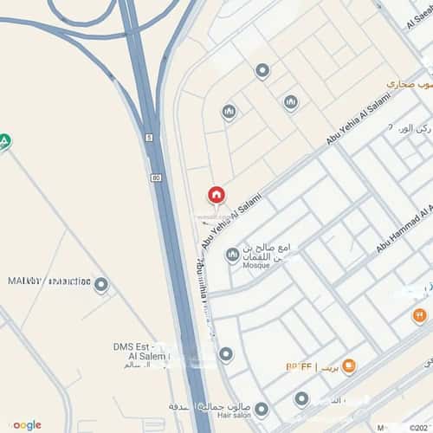The image size is (433, 433).
Task: Open the DMS Est - Al Salem place label
Action: click(x=139, y=352)
